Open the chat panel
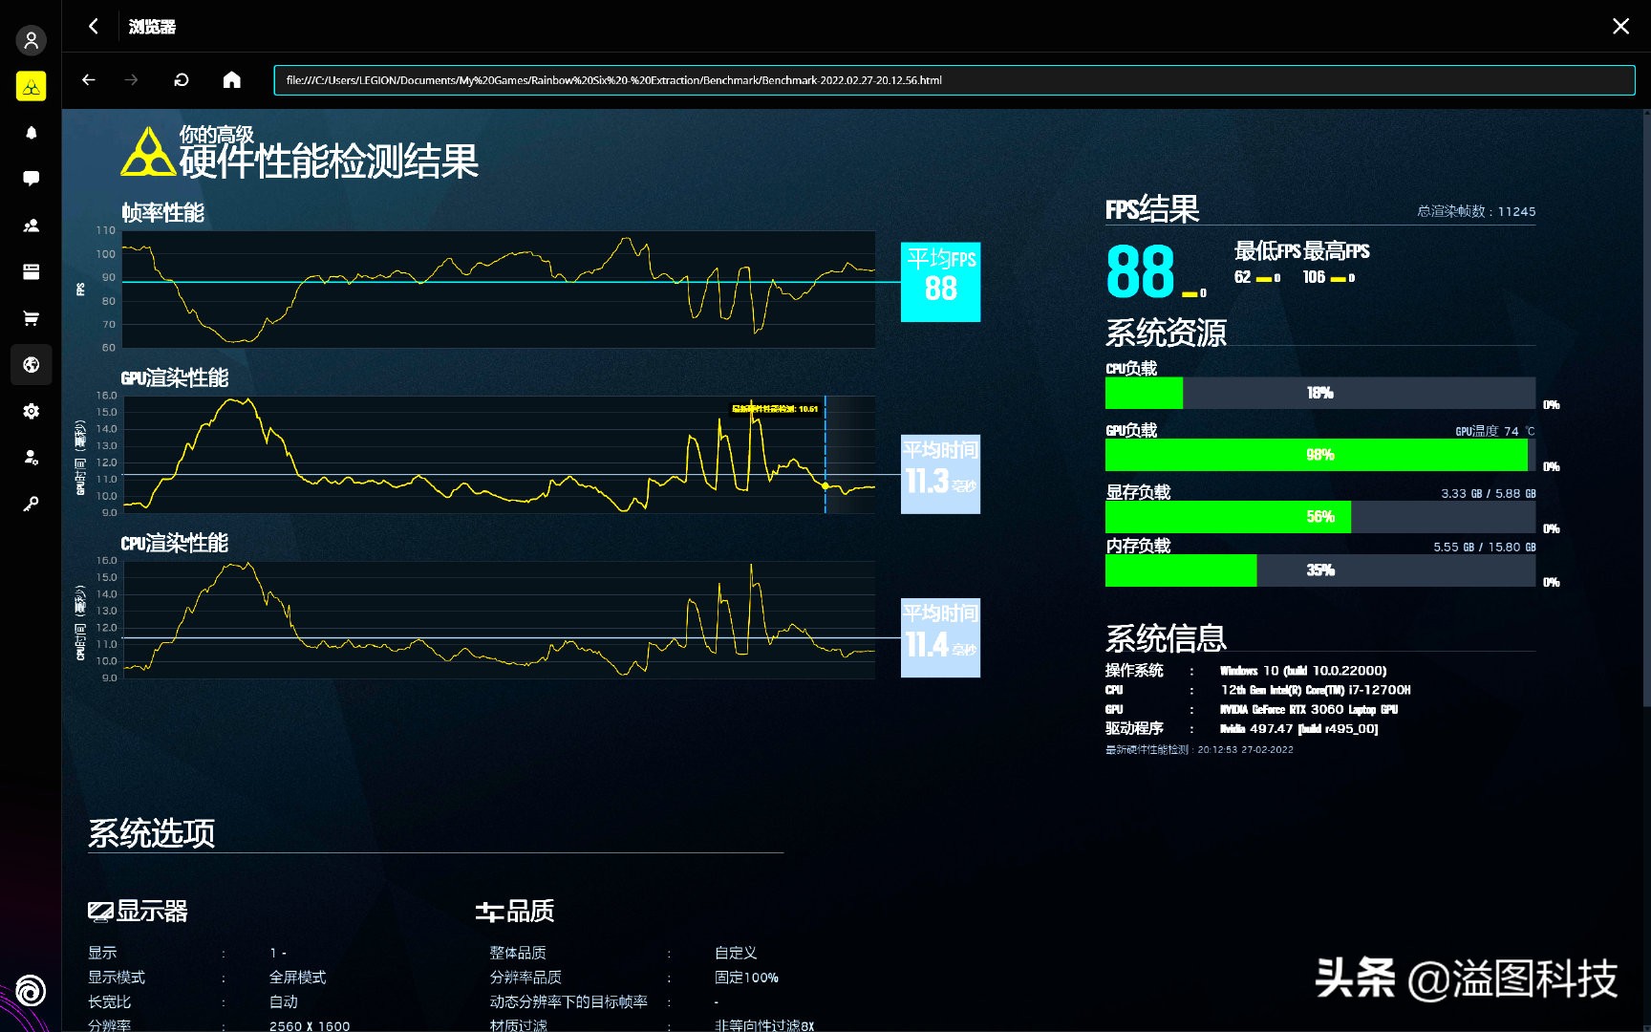Screen dimensions: 1651x1032 32,178
